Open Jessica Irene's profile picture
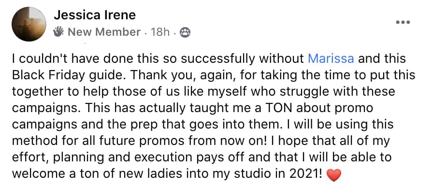This screenshot has height=186, width=432. 29,24
